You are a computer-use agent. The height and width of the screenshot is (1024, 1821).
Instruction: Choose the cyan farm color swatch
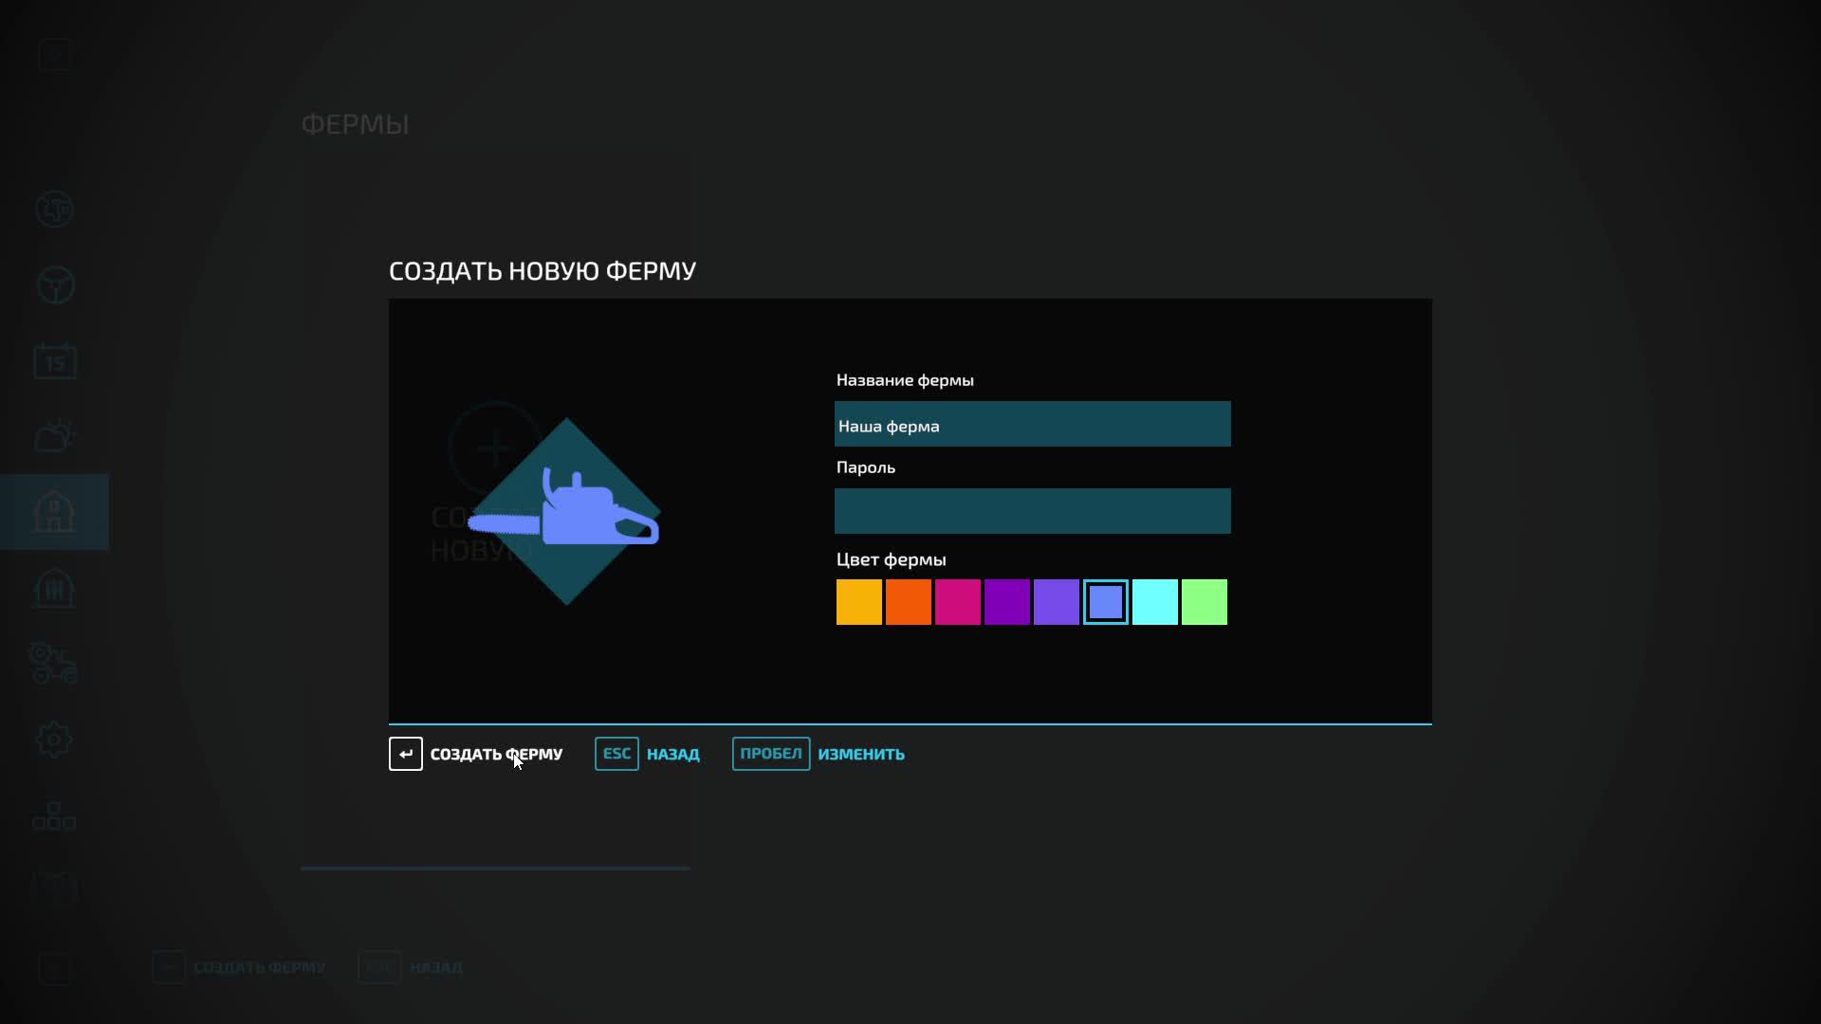(x=1154, y=602)
